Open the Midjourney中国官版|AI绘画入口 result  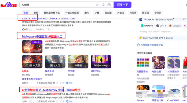click(42, 37)
